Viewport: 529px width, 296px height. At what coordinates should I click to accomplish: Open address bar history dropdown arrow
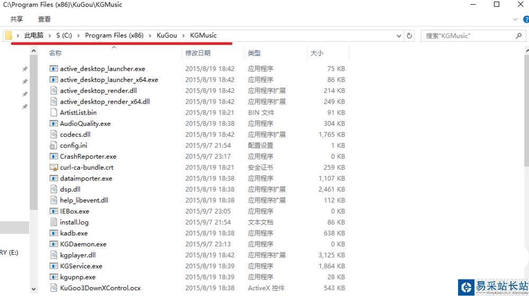pos(398,36)
